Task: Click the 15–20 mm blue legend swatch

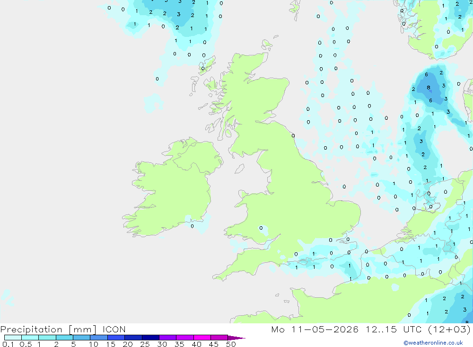Action: 116,338
